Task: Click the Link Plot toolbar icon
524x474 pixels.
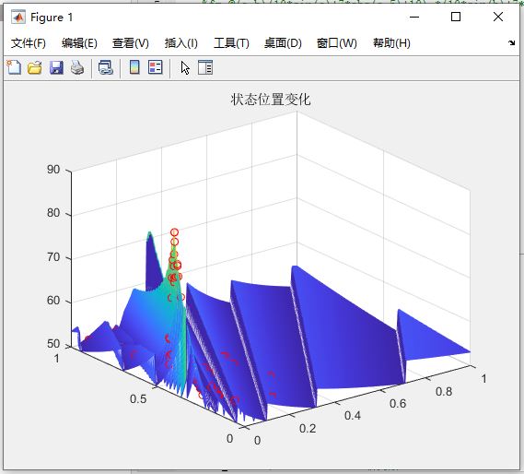Action: point(106,67)
